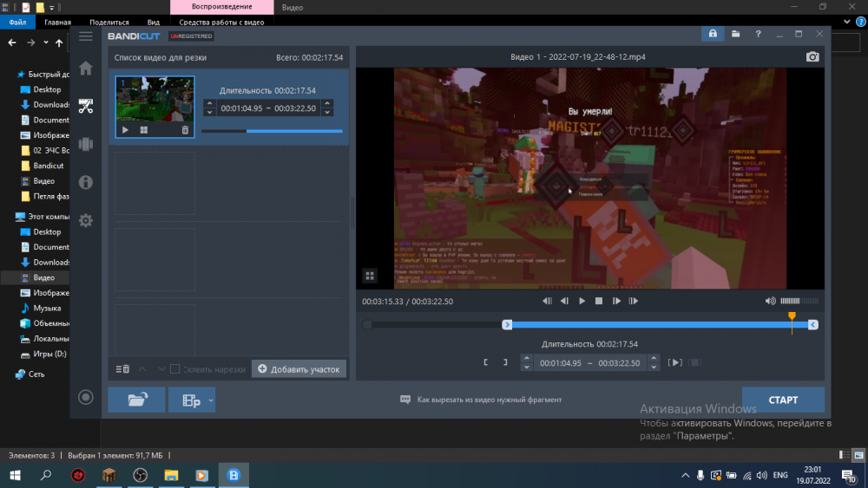The width and height of the screenshot is (868, 488).
Task: Play segment 1 from the thumbnail
Action: (125, 130)
